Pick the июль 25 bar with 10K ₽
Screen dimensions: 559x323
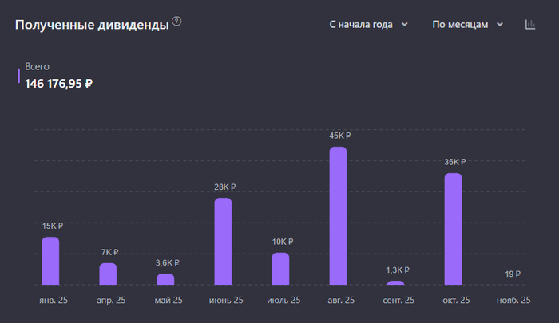(280, 269)
